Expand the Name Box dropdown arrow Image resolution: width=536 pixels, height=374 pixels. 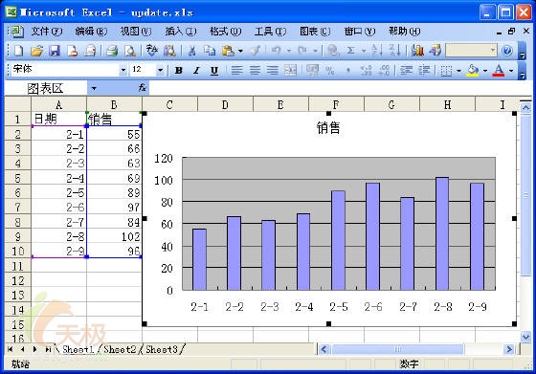pyautogui.click(x=94, y=88)
